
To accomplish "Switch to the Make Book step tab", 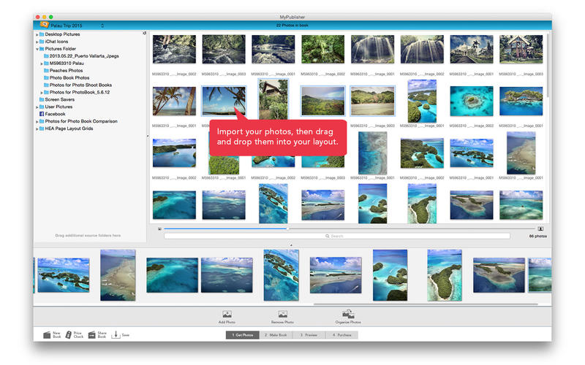I will [x=275, y=334].
